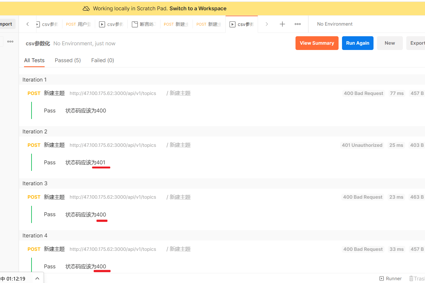Click the 33 ms response time
The height and width of the screenshot is (283, 425).
pyautogui.click(x=397, y=249)
